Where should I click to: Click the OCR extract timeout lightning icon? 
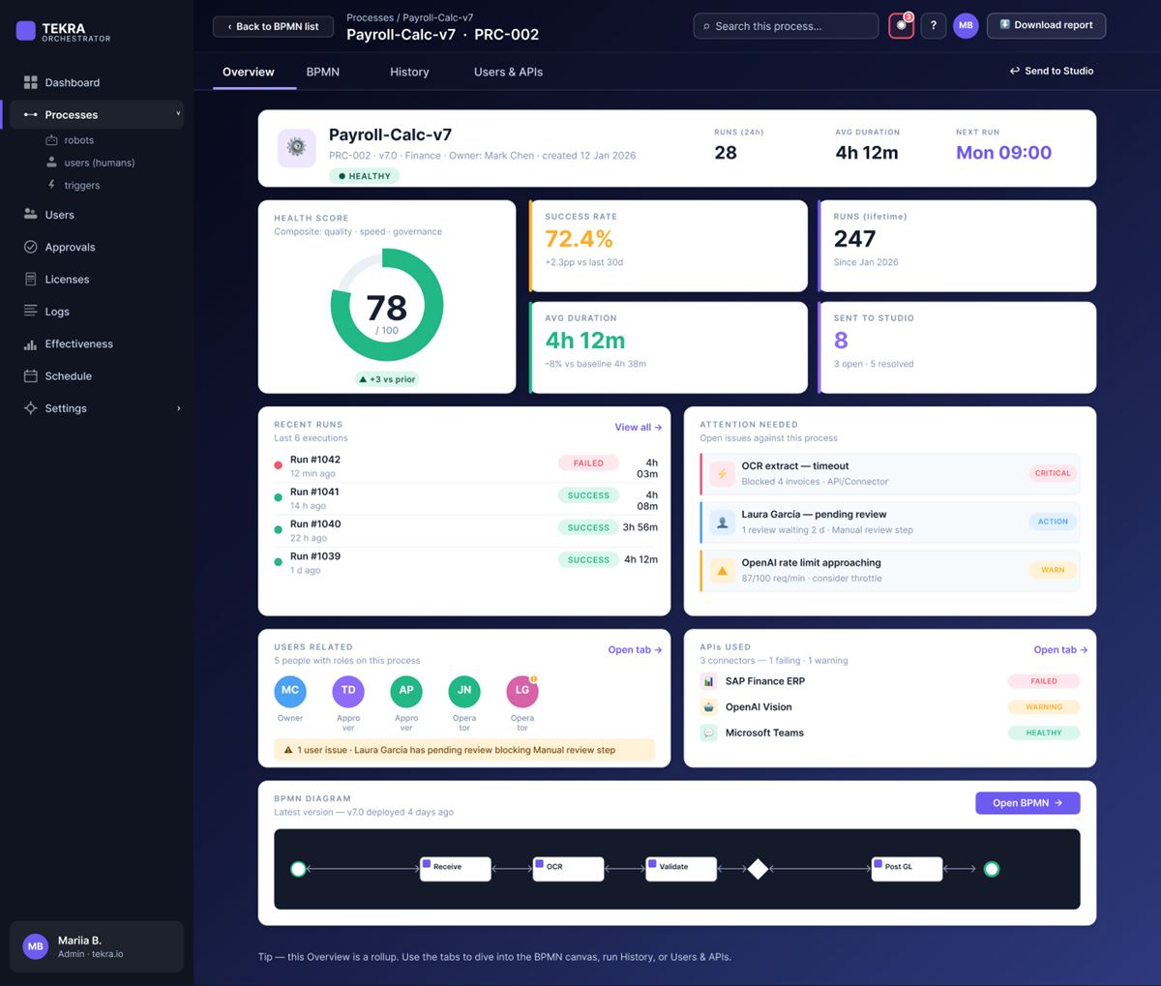722,473
